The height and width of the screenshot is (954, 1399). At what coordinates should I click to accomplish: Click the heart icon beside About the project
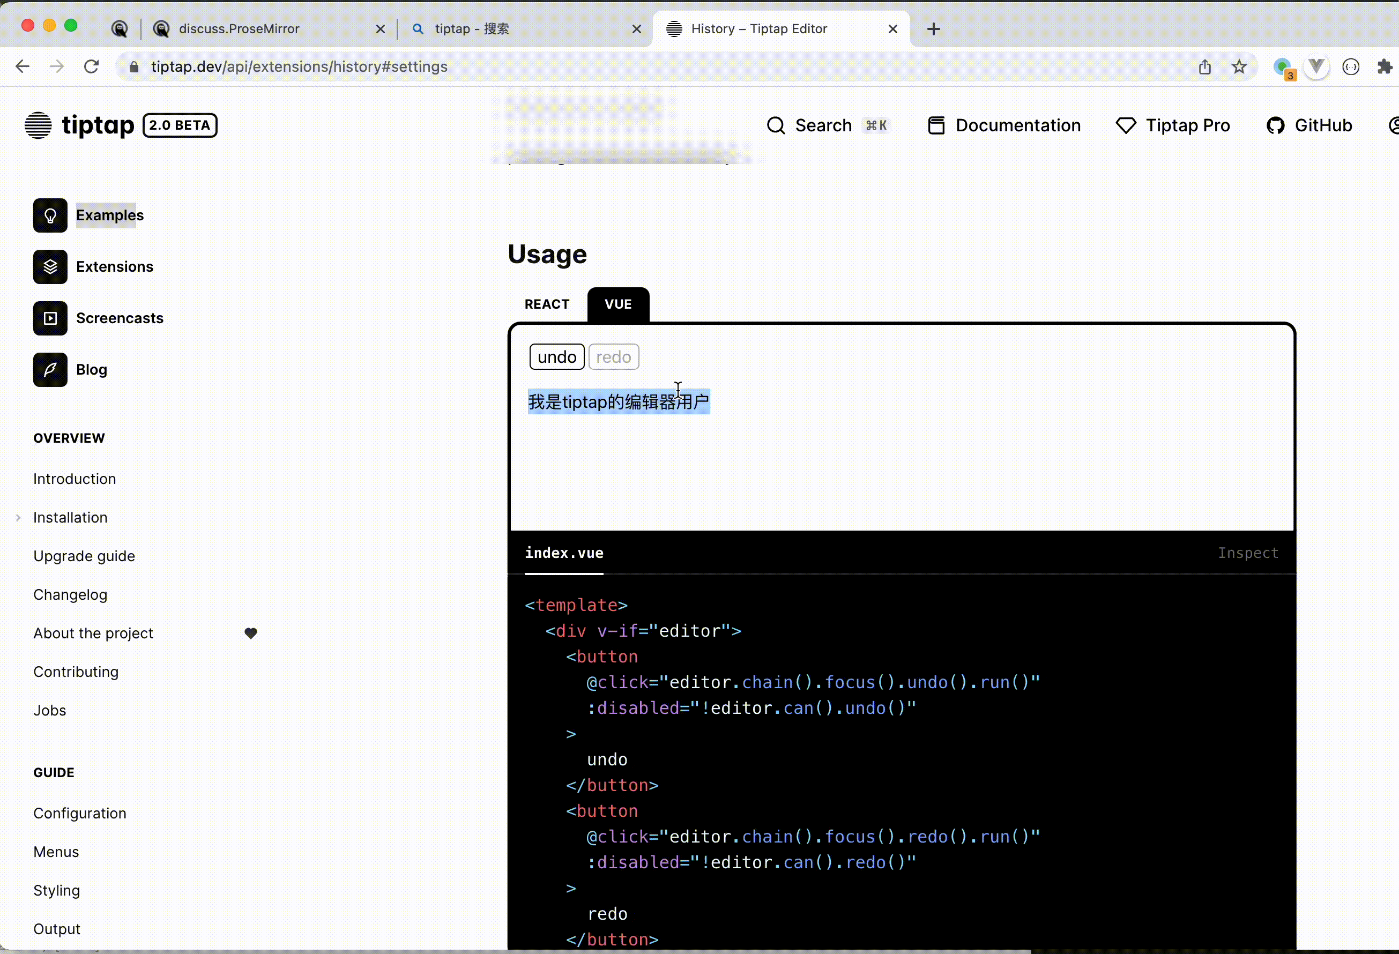pos(251,633)
